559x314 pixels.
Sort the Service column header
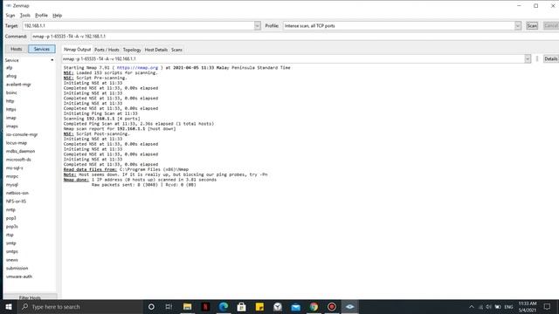click(30, 60)
